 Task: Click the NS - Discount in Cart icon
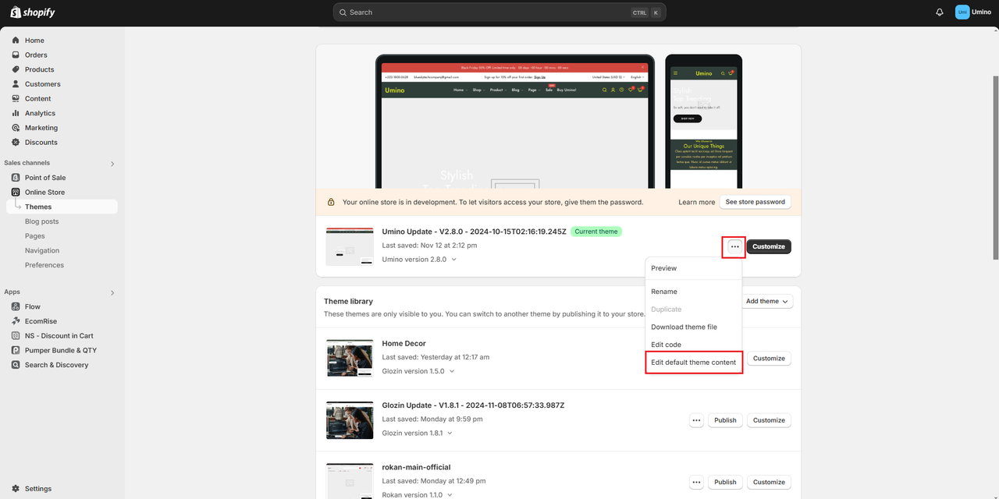16,335
